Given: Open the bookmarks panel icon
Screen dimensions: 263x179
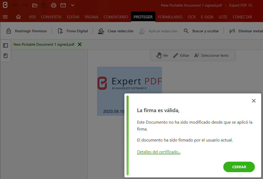Looking at the screenshot, I should [x=6, y=56].
